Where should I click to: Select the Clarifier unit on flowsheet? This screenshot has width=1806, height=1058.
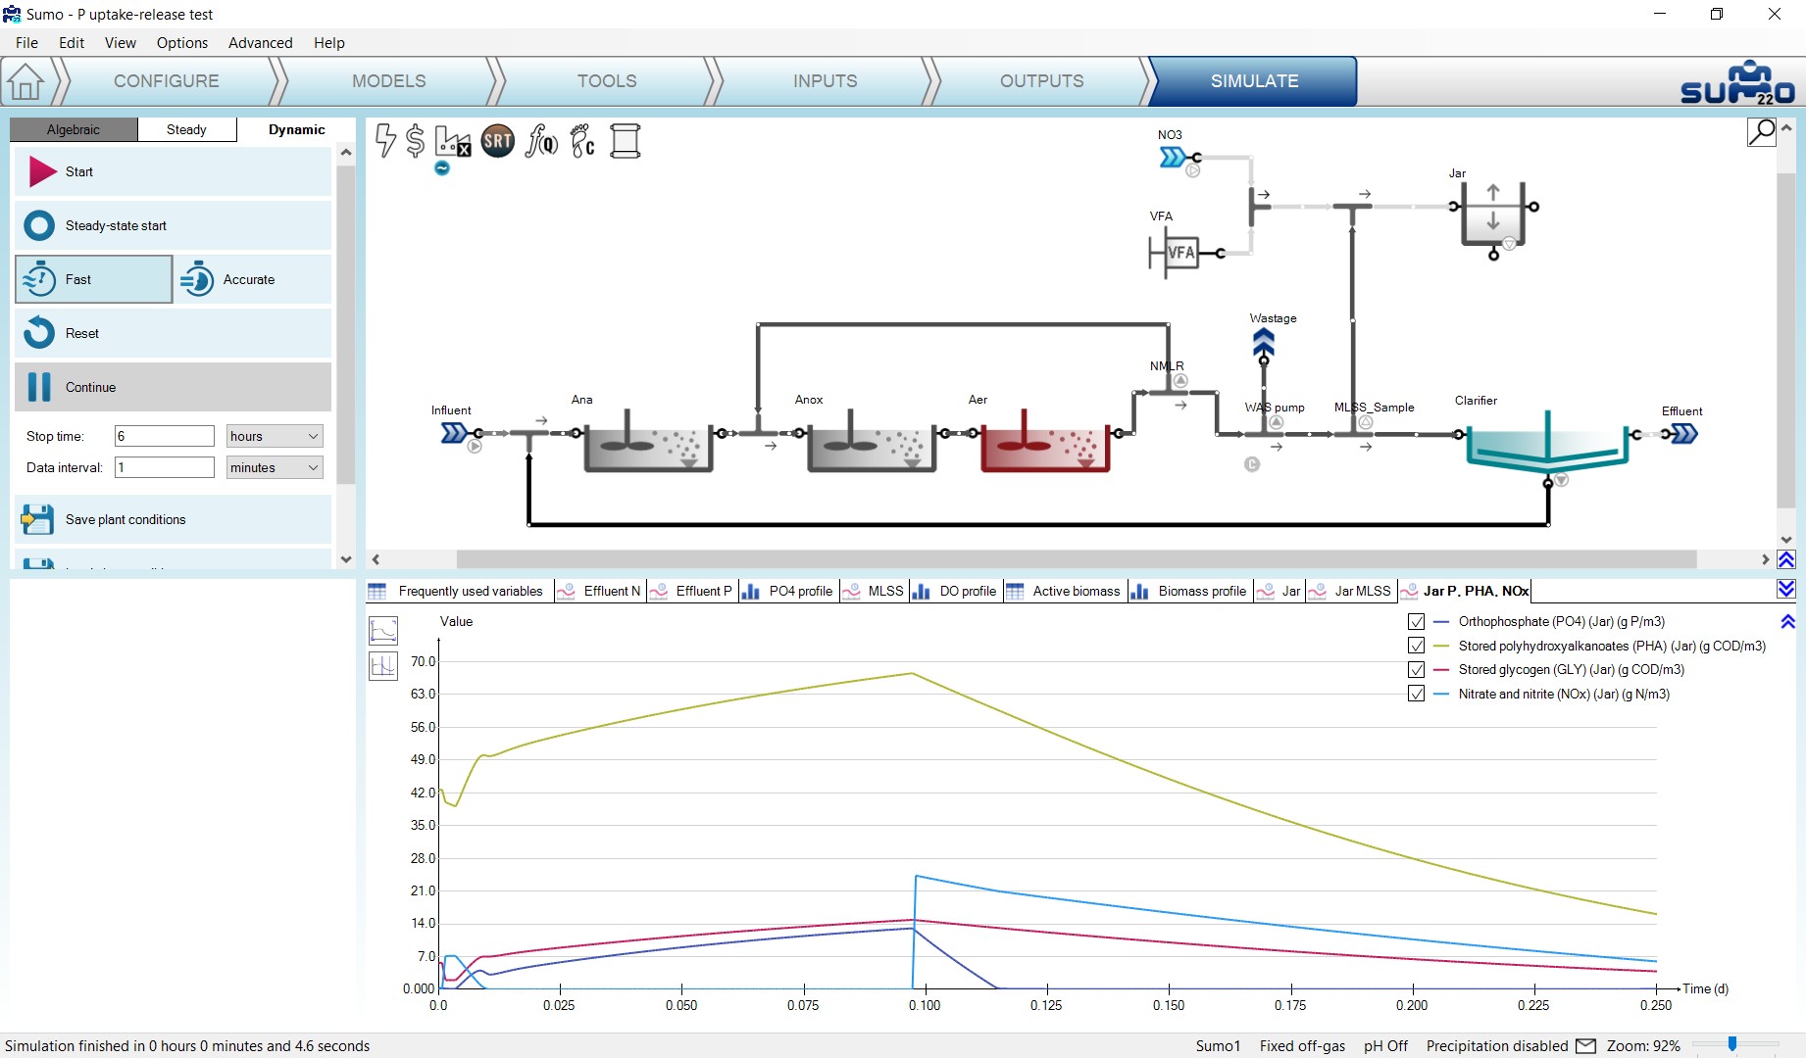coord(1547,444)
